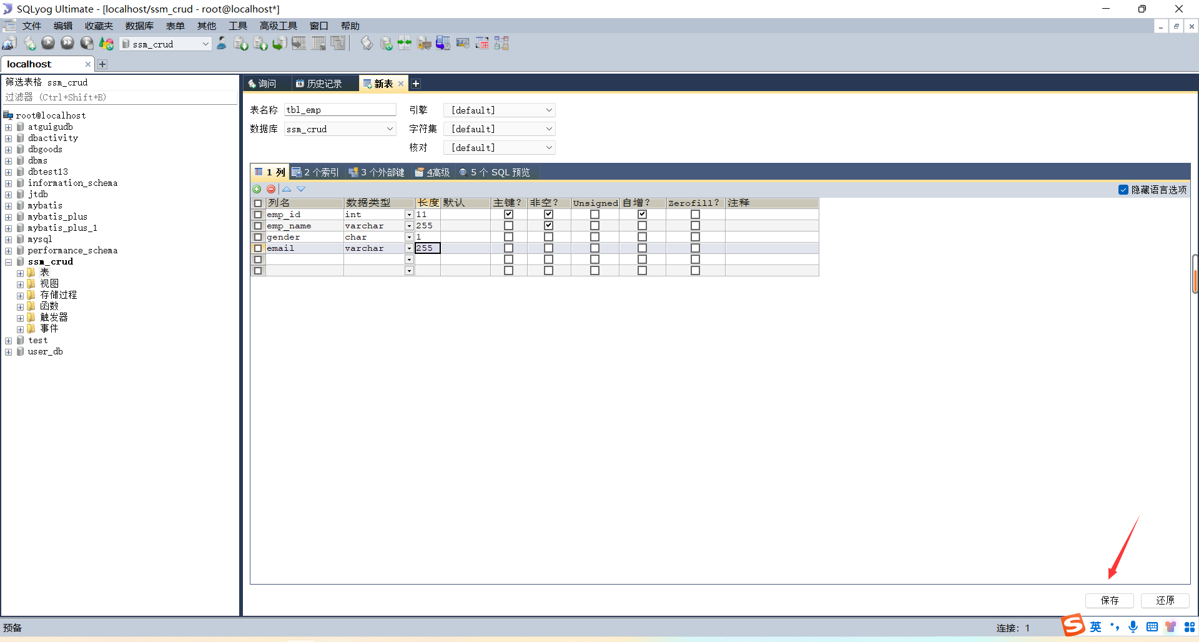Click the backup database export icon
The height and width of the screenshot is (642, 1199).
tap(260, 43)
